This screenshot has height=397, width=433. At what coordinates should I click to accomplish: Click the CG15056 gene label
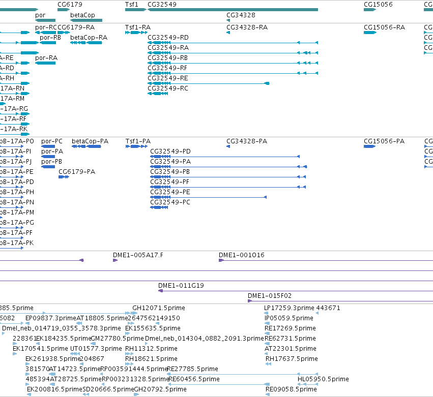click(x=378, y=5)
